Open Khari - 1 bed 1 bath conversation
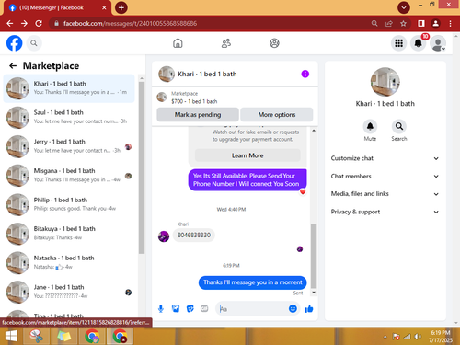Viewport: 460px width, 345px height. (69, 88)
